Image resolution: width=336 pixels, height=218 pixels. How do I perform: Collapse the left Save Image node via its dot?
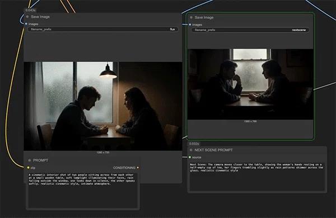point(27,17)
